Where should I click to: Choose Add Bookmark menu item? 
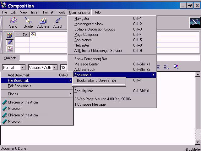[37, 75]
